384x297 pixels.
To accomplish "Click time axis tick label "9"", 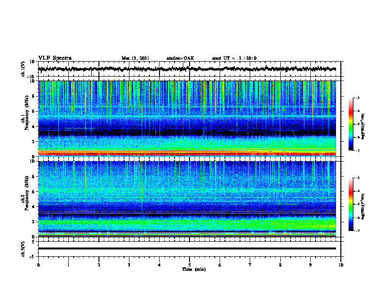I will pyautogui.click(x=310, y=265).
